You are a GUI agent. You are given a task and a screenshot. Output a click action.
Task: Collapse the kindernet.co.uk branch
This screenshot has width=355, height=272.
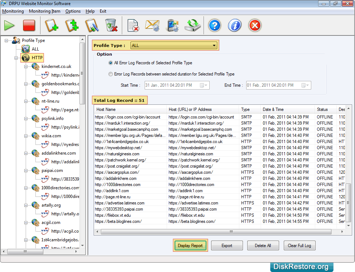point(26,66)
